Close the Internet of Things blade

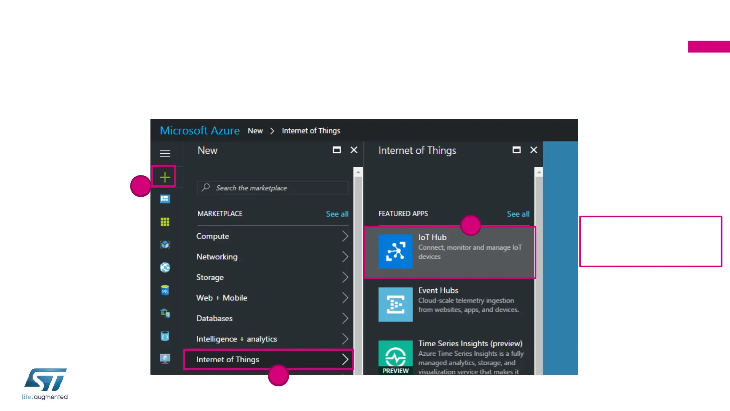click(534, 150)
